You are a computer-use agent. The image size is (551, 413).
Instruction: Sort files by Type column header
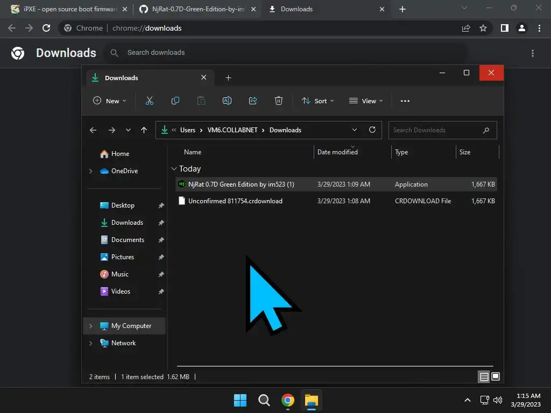(x=401, y=152)
